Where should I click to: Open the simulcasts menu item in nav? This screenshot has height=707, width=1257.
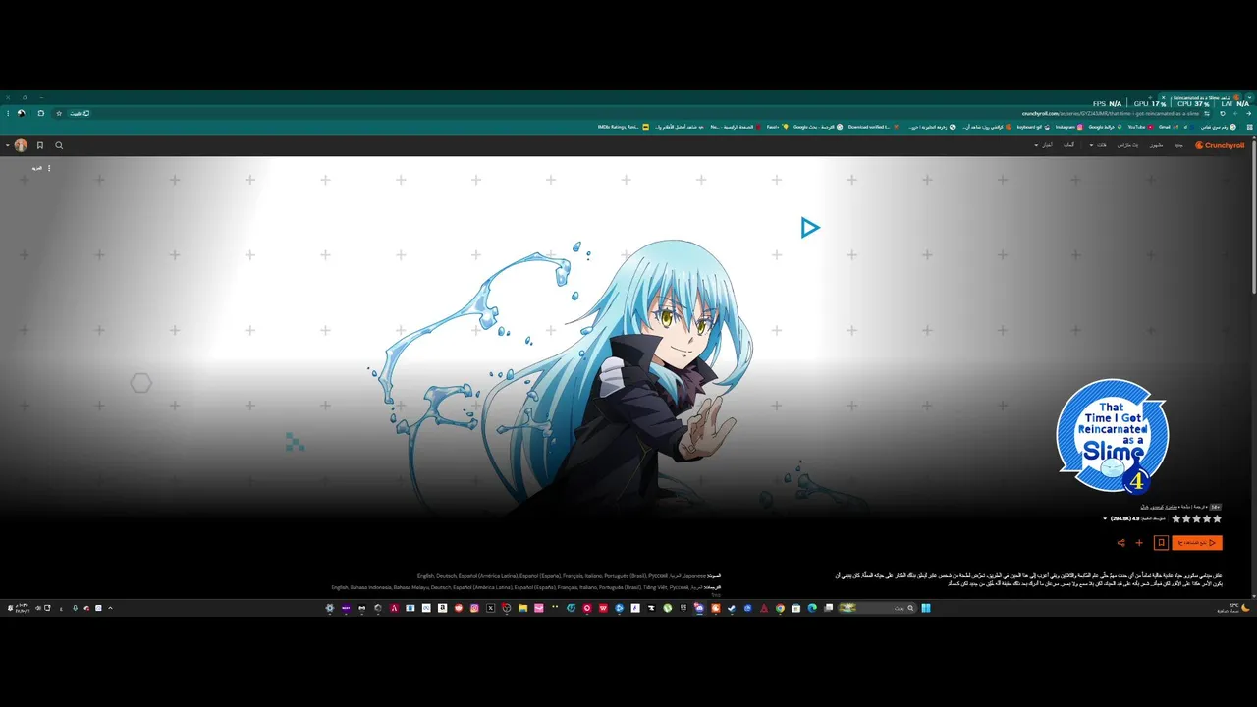[x=1127, y=145]
